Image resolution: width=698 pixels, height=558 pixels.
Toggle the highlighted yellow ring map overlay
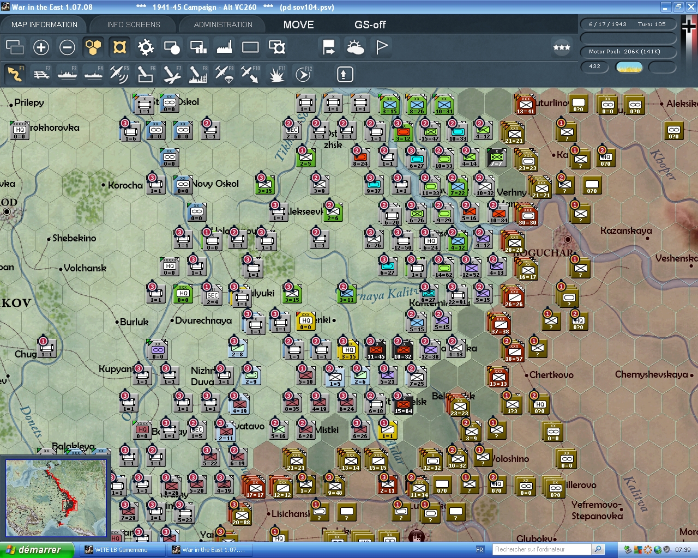pos(119,47)
